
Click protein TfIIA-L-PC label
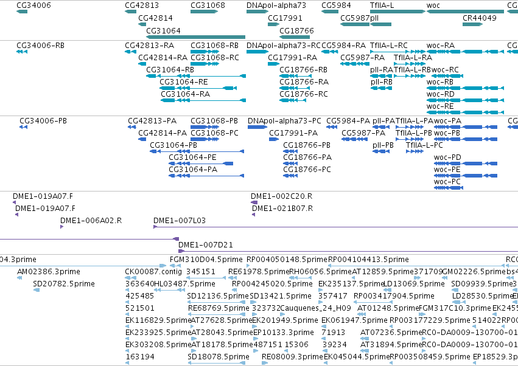coord(424,145)
